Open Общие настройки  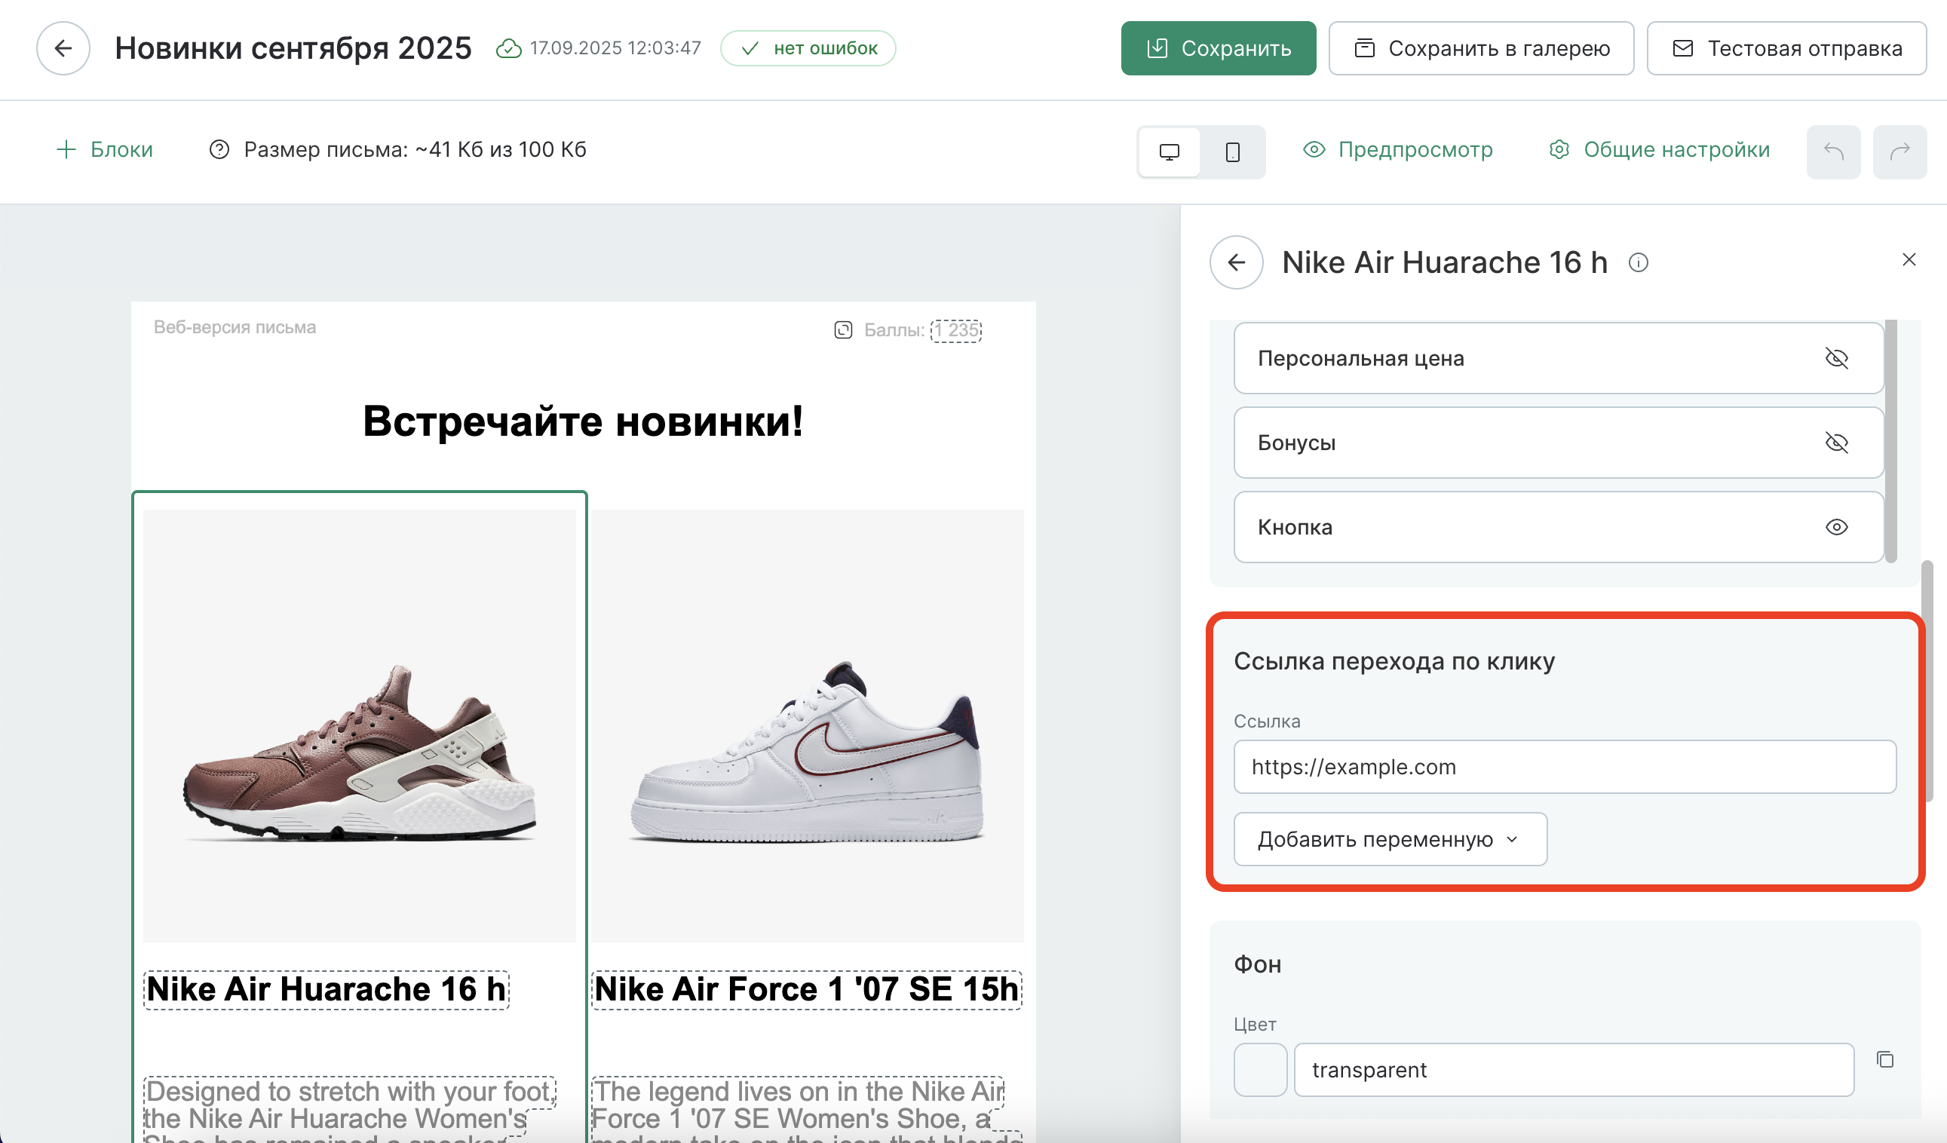pos(1659,149)
